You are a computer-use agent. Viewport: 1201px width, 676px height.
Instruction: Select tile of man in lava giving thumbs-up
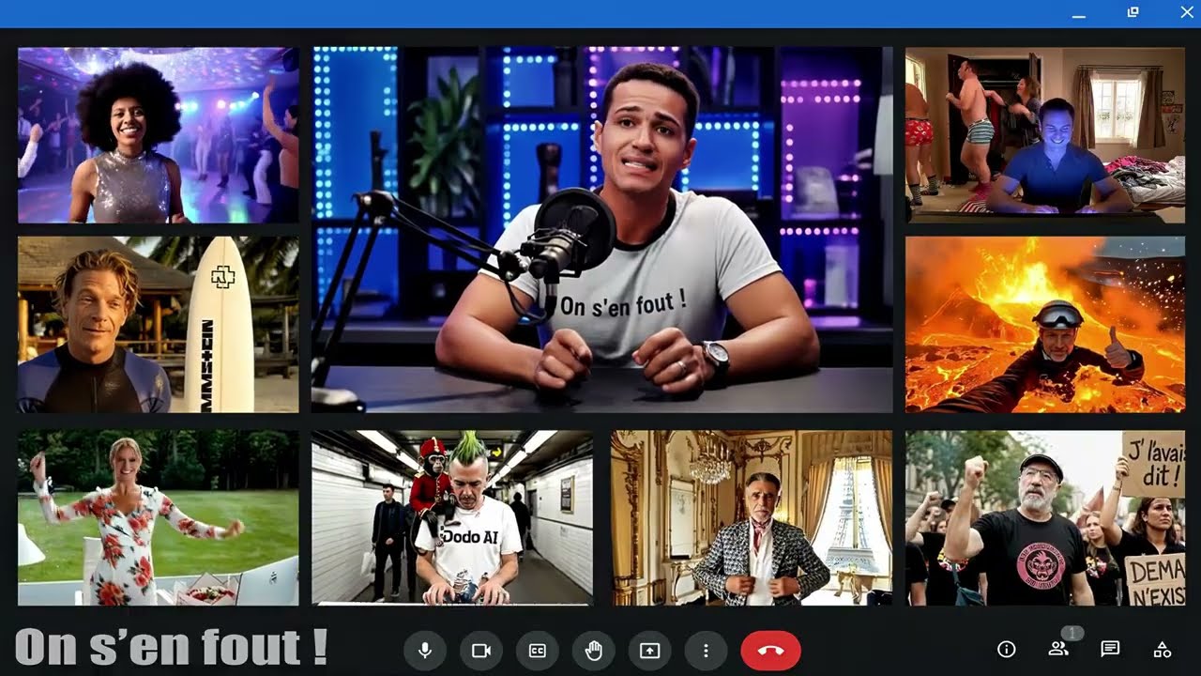[x=1045, y=325]
